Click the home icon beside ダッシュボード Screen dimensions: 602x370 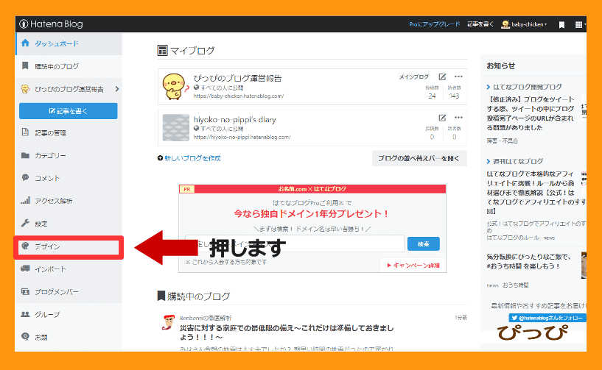click(x=25, y=43)
